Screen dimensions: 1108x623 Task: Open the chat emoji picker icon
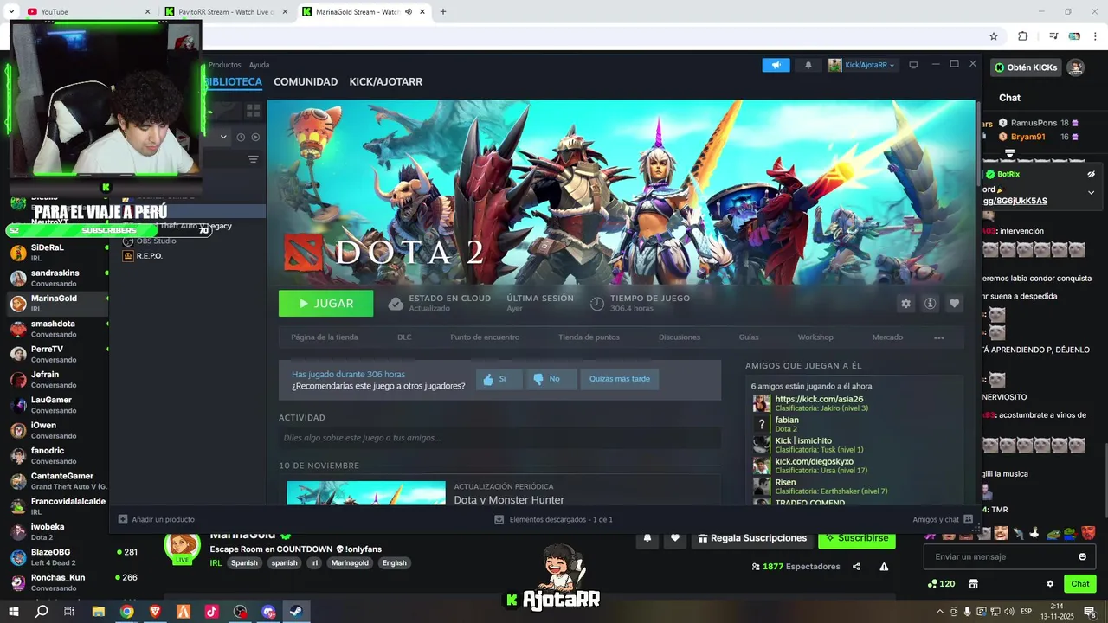tap(1082, 556)
